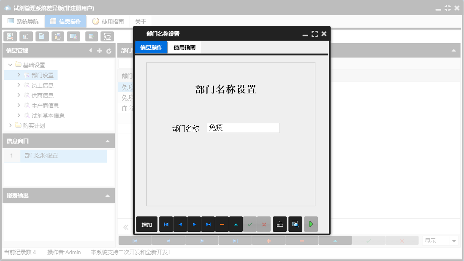Click the refresh icon on 信息管理 panel header
This screenshot has width=464, height=261.
(109, 49)
